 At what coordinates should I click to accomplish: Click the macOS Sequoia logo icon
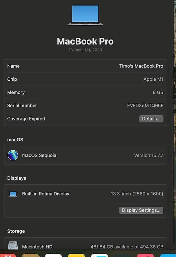(13, 155)
